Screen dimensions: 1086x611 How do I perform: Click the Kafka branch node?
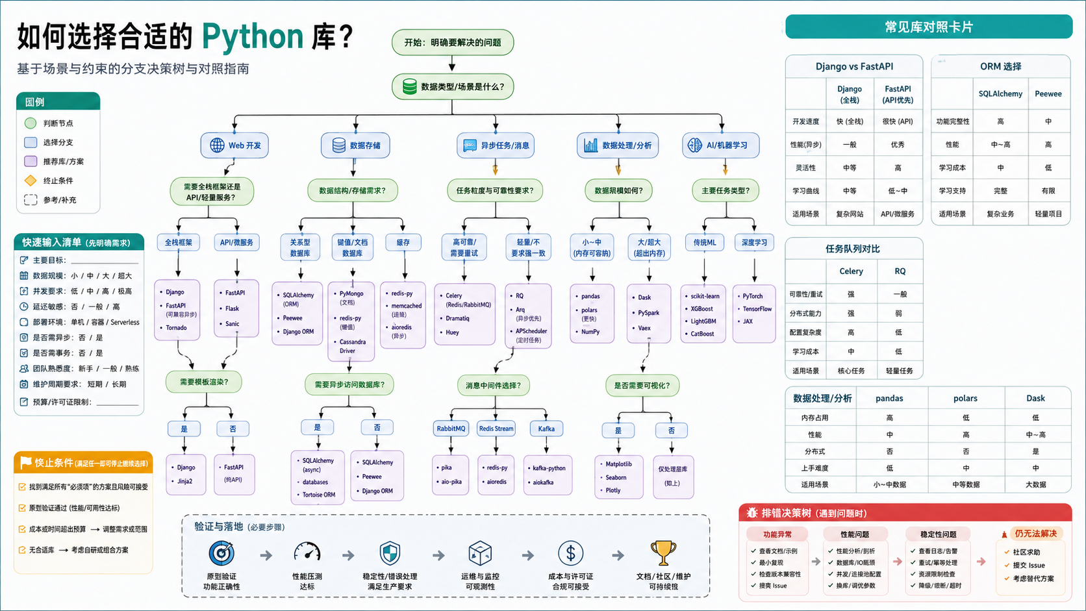click(546, 429)
